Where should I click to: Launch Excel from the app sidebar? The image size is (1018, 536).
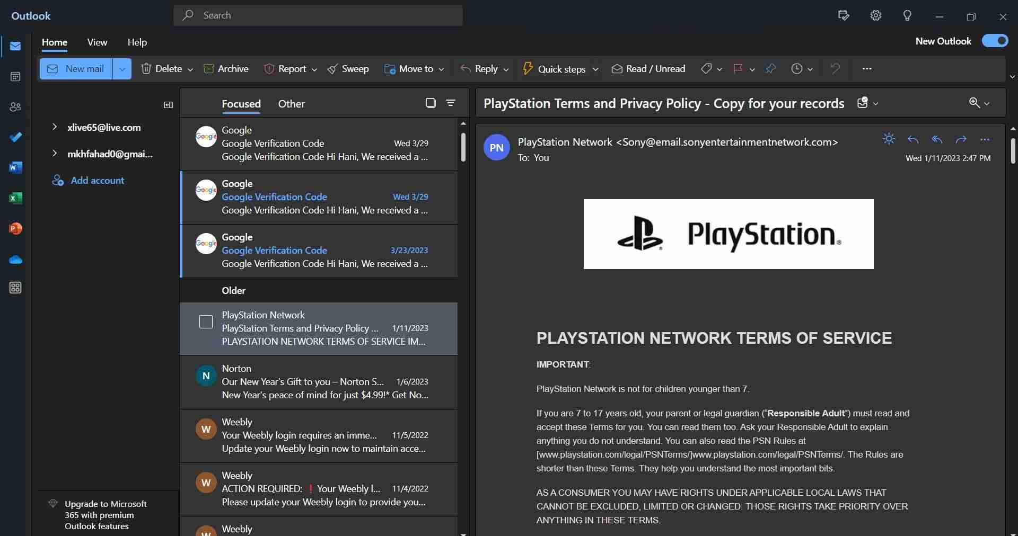(15, 198)
